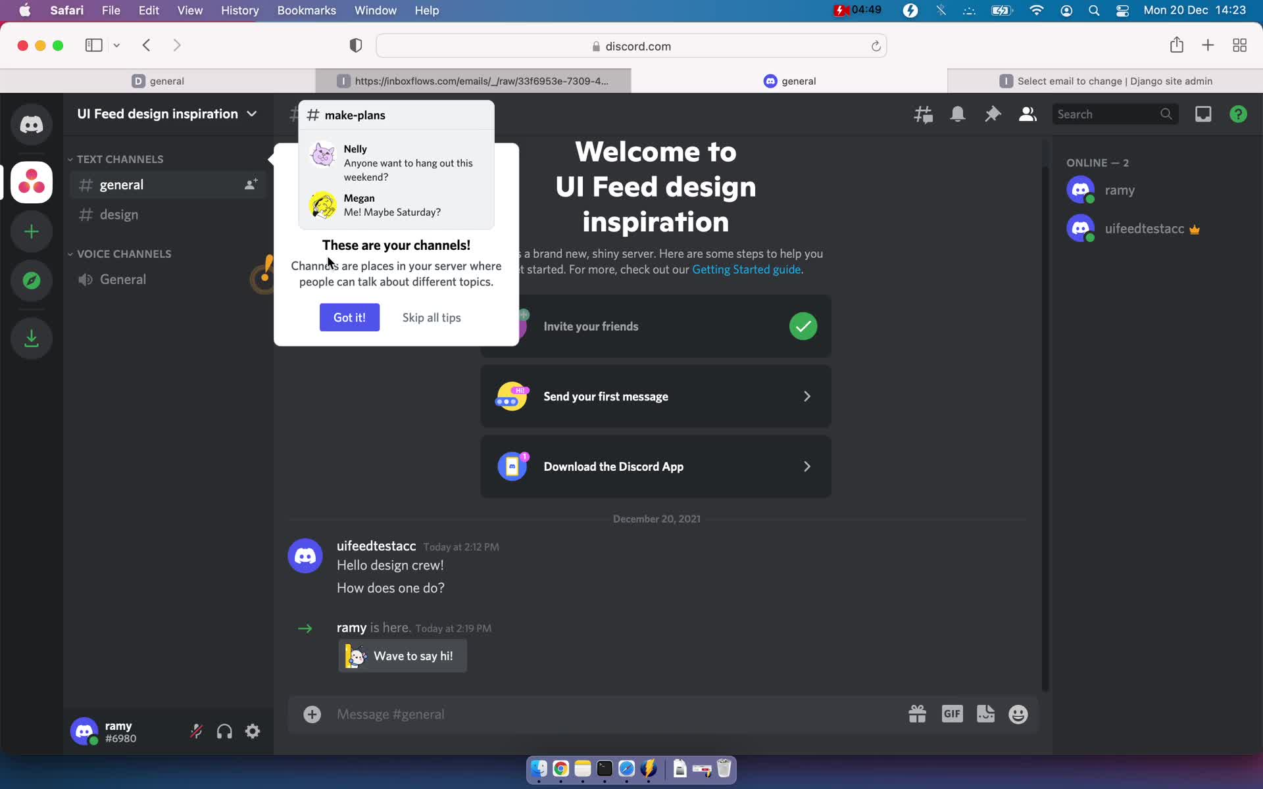Click ramy user settings gear icon
The image size is (1263, 789).
click(253, 732)
